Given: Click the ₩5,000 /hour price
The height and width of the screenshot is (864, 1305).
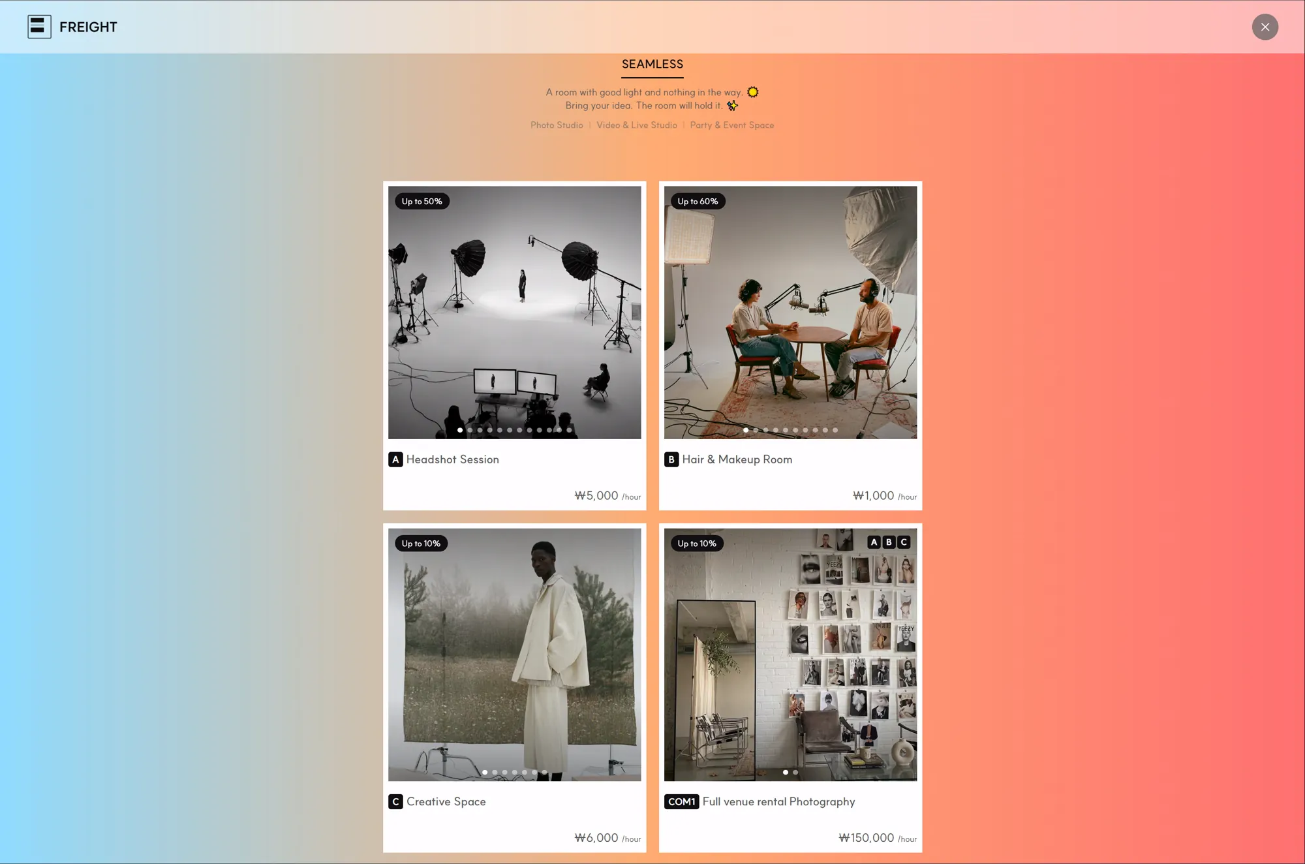Looking at the screenshot, I should click(x=607, y=496).
